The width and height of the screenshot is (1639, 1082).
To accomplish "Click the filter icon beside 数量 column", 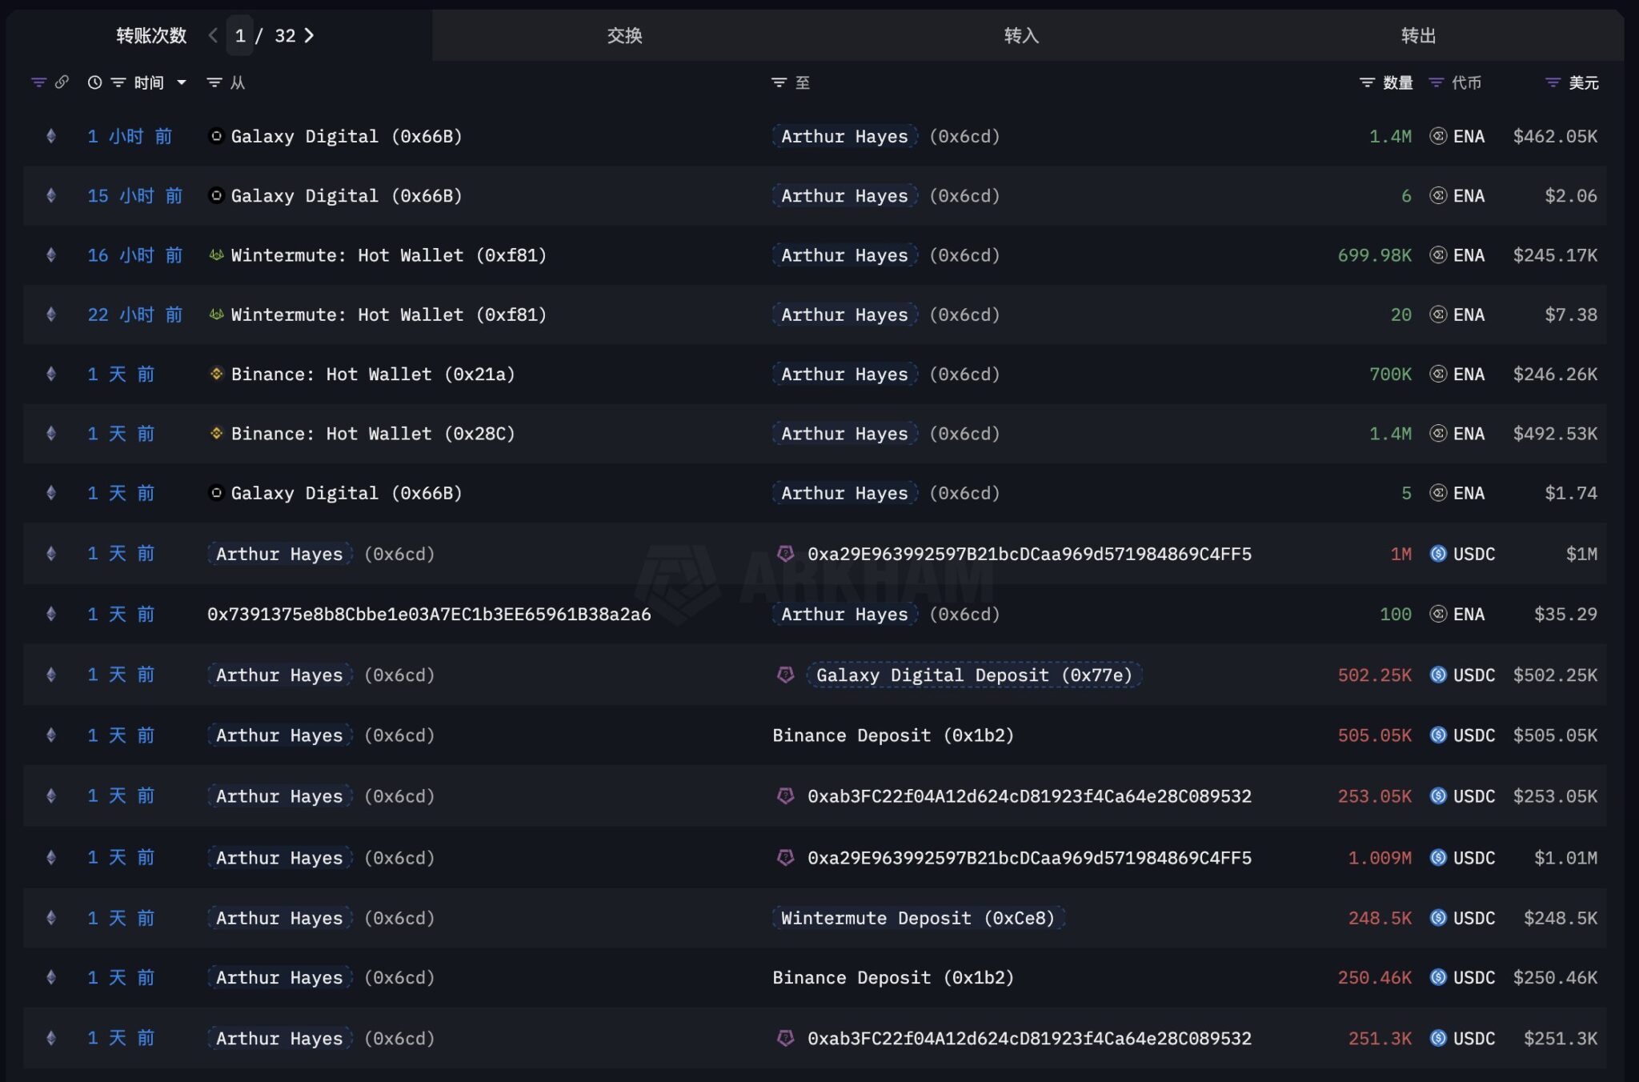I will coord(1367,82).
